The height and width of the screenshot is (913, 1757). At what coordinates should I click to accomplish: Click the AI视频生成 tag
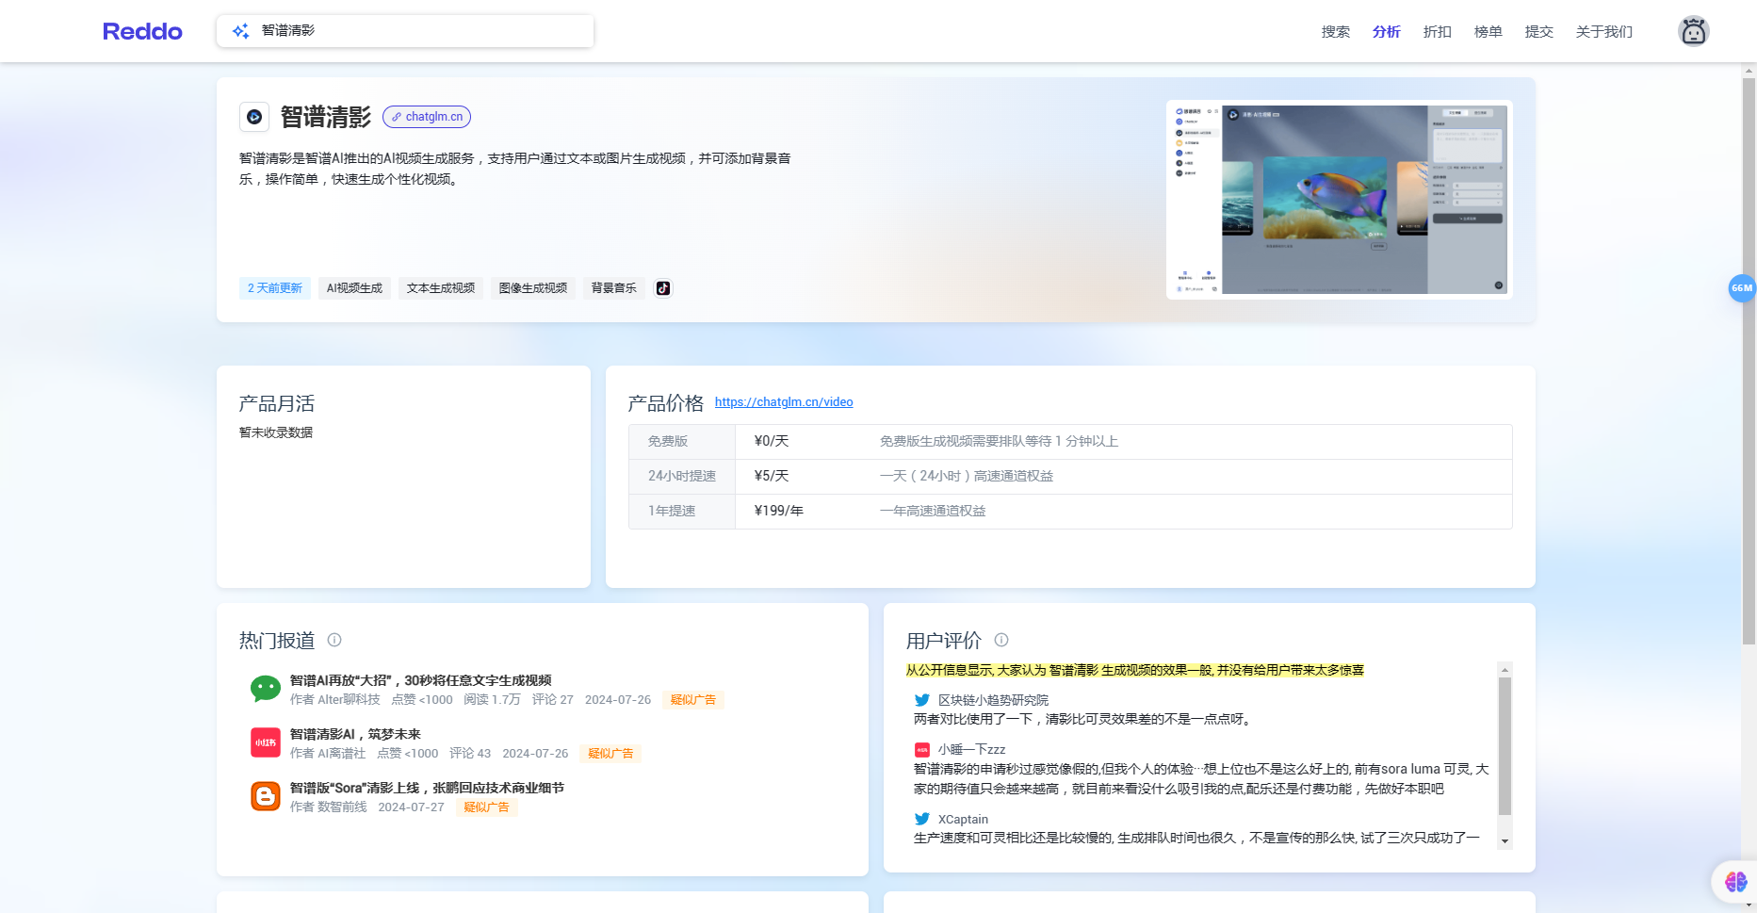(354, 288)
